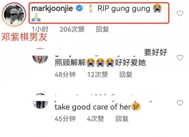Image resolution: width=189 pixels, height=137 pixels.
Task: Click the praying hands emoji
Action: pos(36,17)
